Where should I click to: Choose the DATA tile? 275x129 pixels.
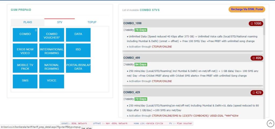tap(78, 35)
